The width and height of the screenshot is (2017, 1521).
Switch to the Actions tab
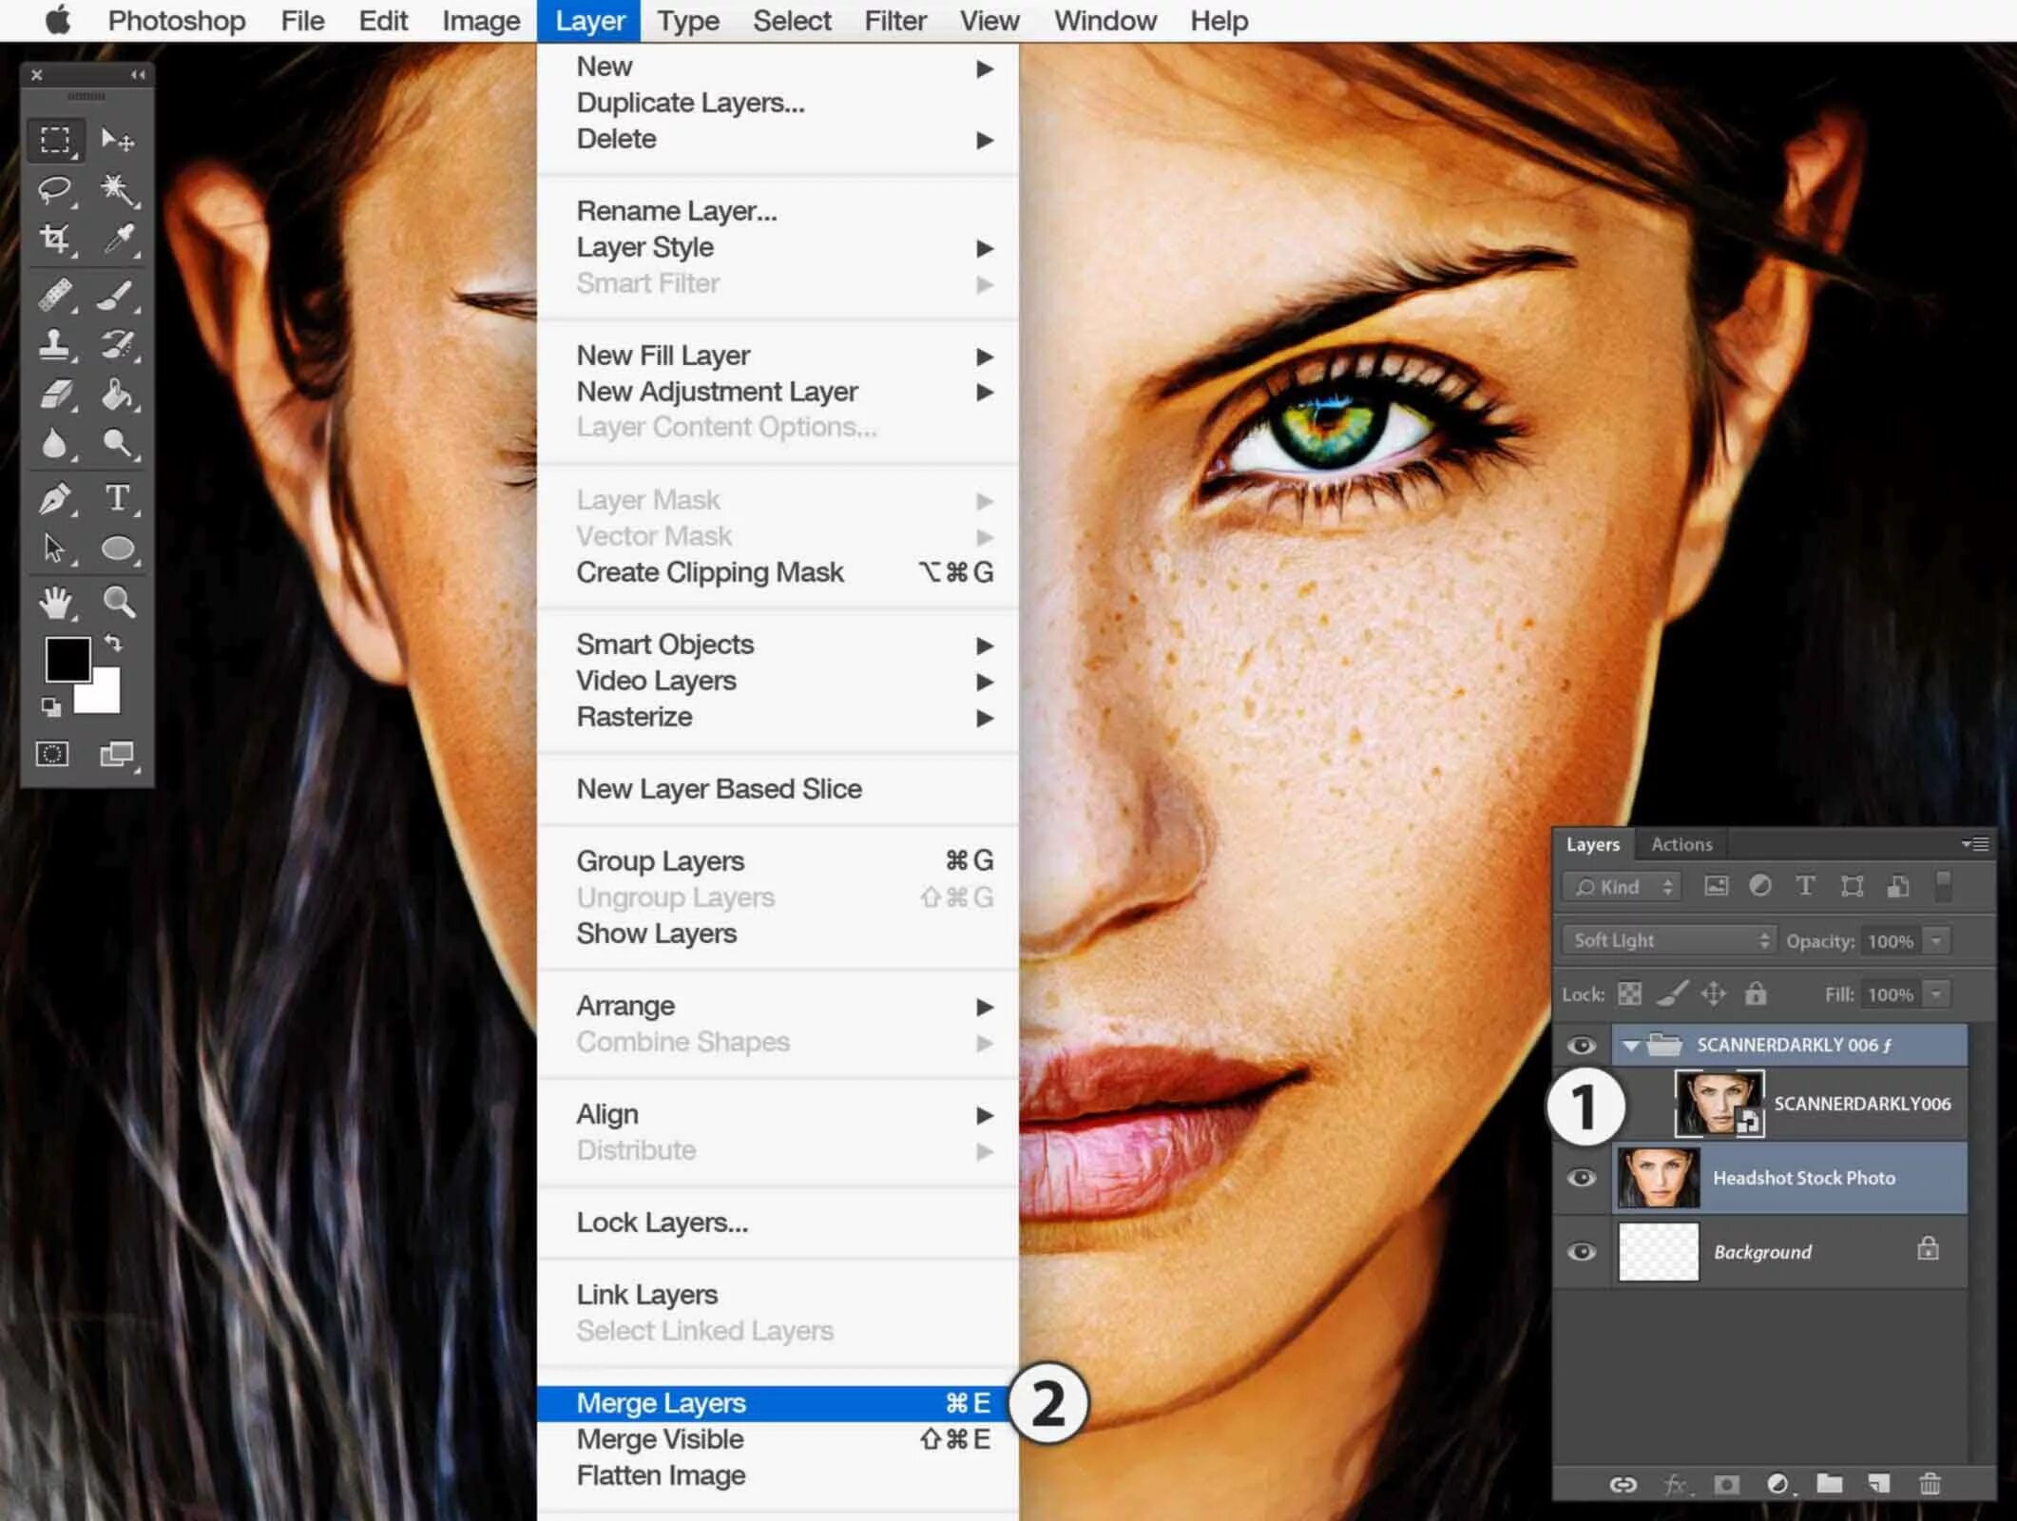(x=1681, y=844)
